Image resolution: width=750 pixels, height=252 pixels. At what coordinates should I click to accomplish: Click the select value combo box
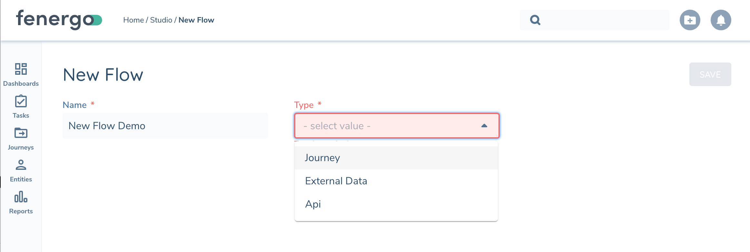380,126
